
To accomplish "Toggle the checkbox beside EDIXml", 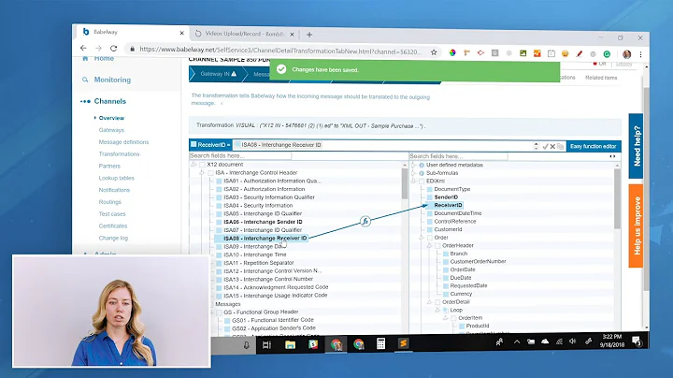I will point(422,182).
